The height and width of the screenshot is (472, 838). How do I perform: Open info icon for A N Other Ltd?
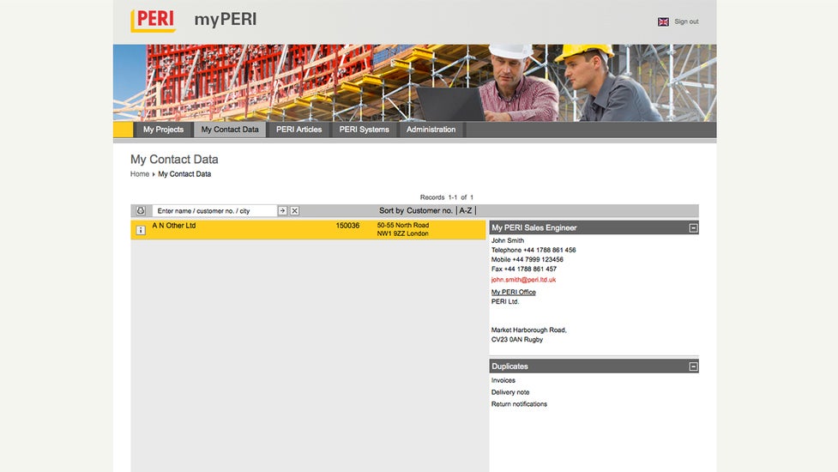(x=141, y=230)
